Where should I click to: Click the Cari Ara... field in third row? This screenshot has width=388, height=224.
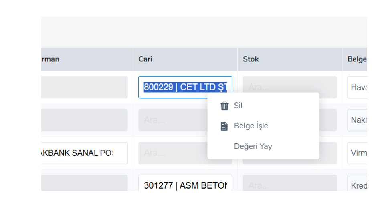tap(172, 153)
